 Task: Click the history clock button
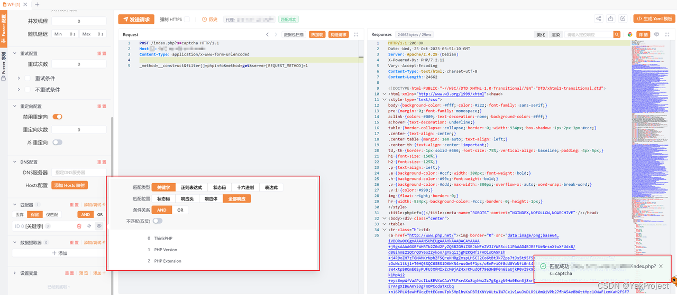coord(210,20)
